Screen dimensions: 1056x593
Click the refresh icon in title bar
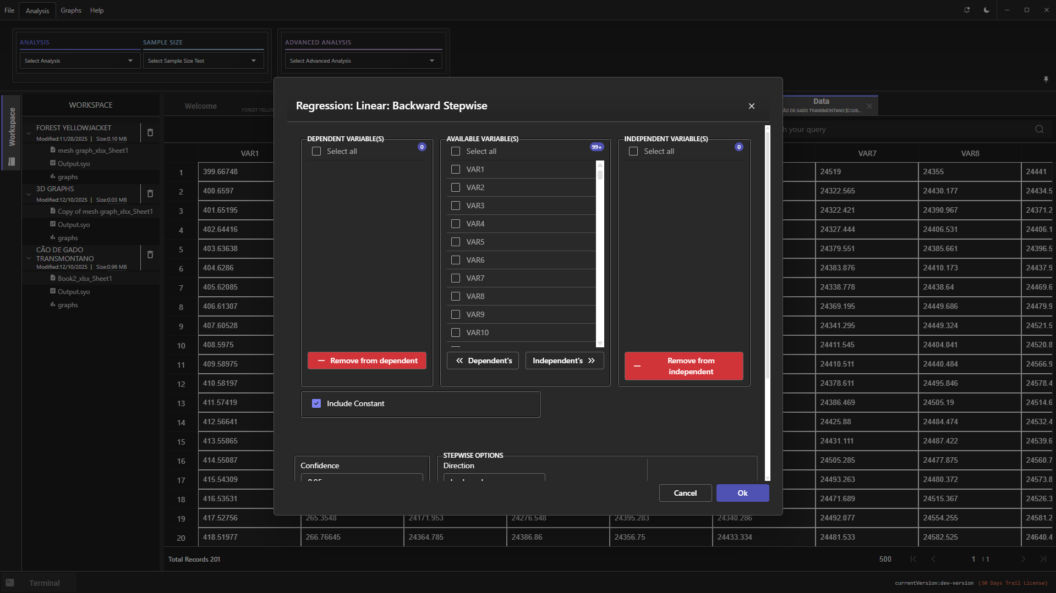967,10
